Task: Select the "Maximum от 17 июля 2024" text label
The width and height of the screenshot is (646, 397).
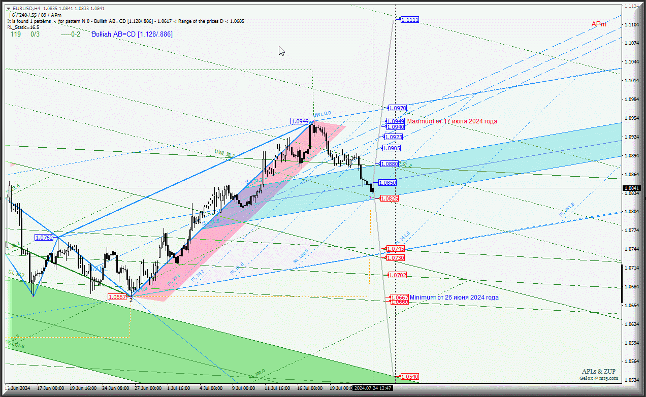Action: 452,121
